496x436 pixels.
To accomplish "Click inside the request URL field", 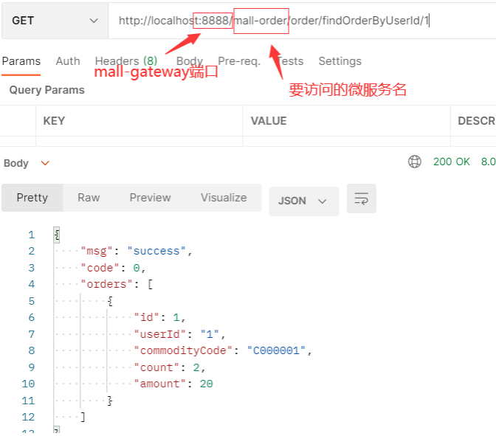I will [302, 21].
